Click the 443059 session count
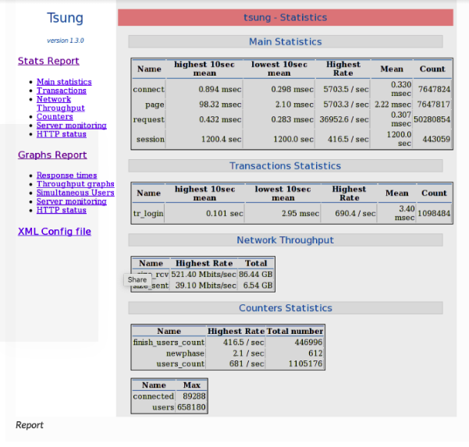This screenshot has width=469, height=447. pos(436,139)
